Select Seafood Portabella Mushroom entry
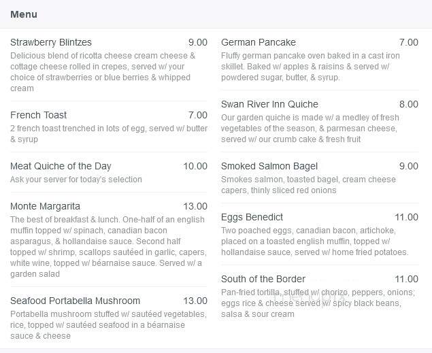The image size is (432, 353). (x=76, y=301)
